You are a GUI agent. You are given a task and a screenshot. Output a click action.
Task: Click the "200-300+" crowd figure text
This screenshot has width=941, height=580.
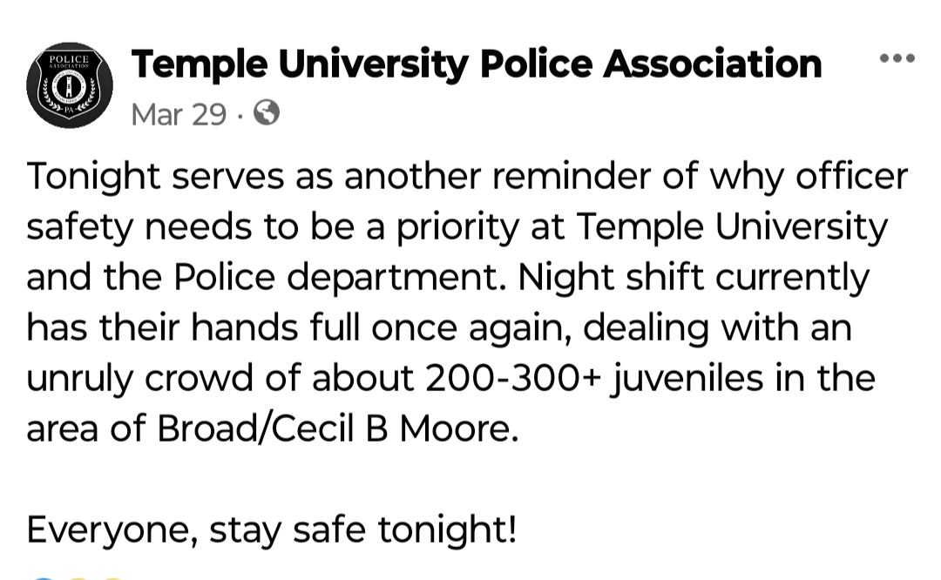pyautogui.click(x=514, y=378)
